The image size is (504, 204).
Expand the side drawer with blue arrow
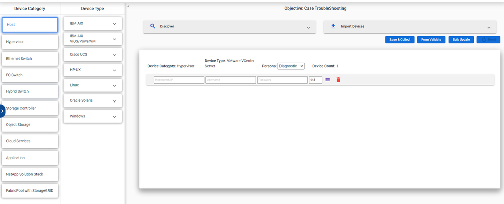(x=3, y=111)
